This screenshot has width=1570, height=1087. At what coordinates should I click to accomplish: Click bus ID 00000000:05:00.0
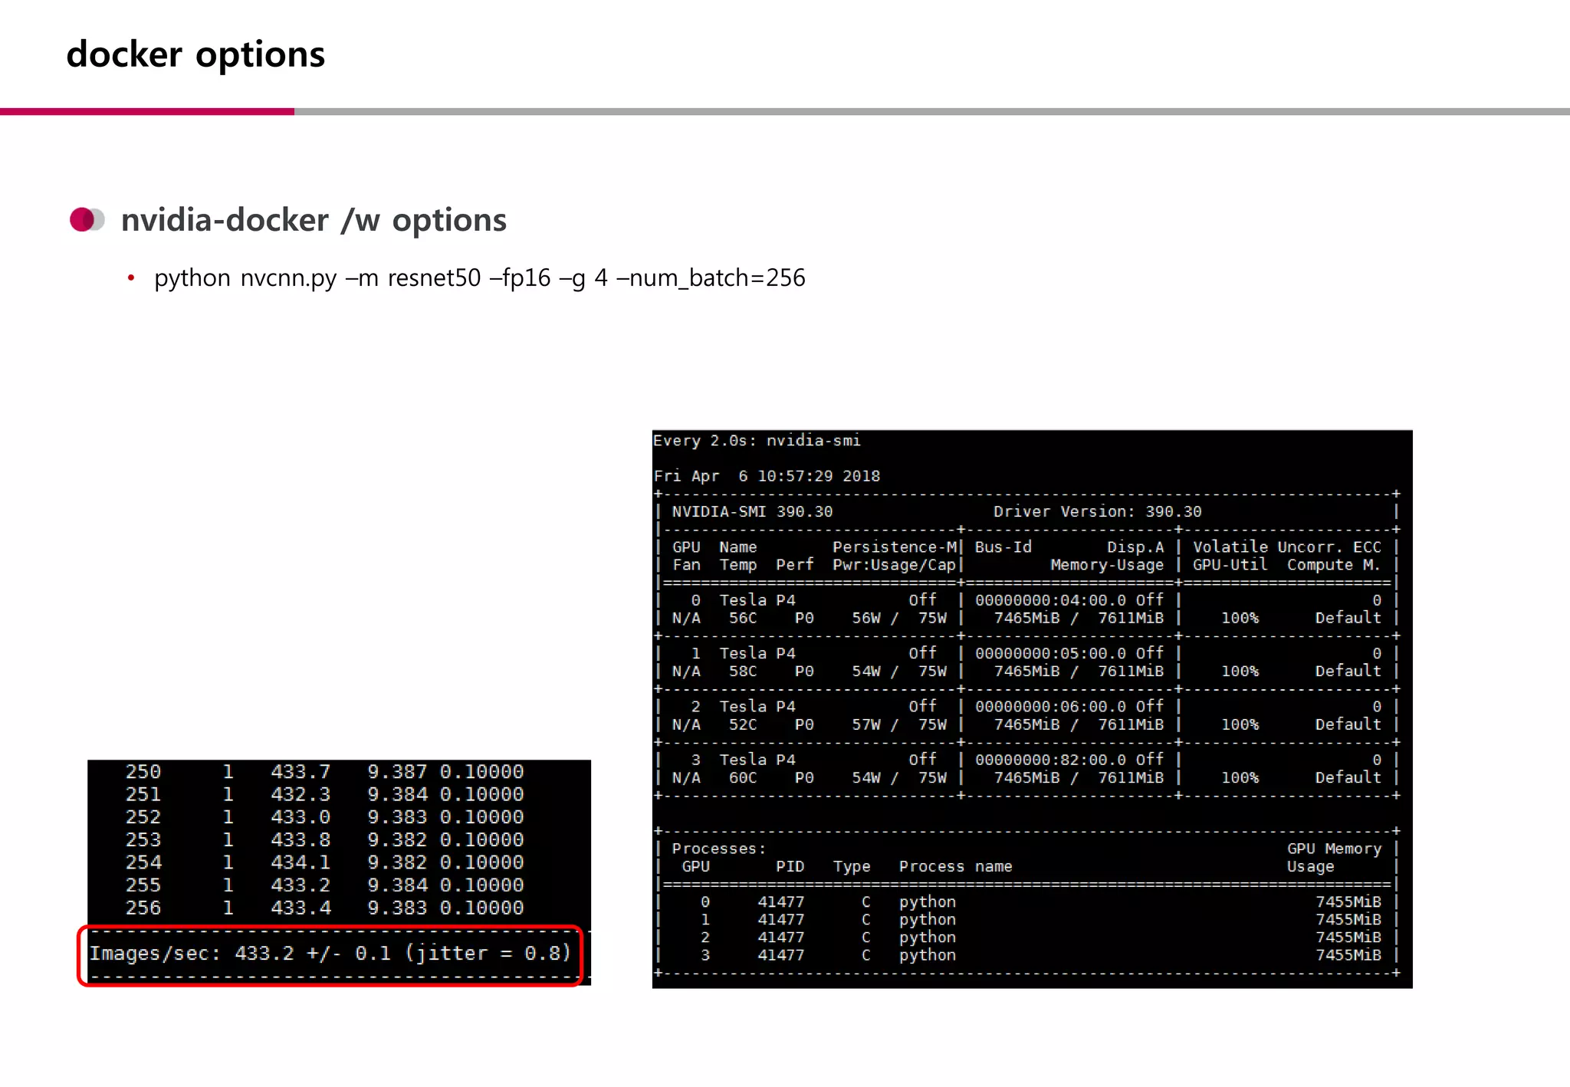[x=1051, y=653]
